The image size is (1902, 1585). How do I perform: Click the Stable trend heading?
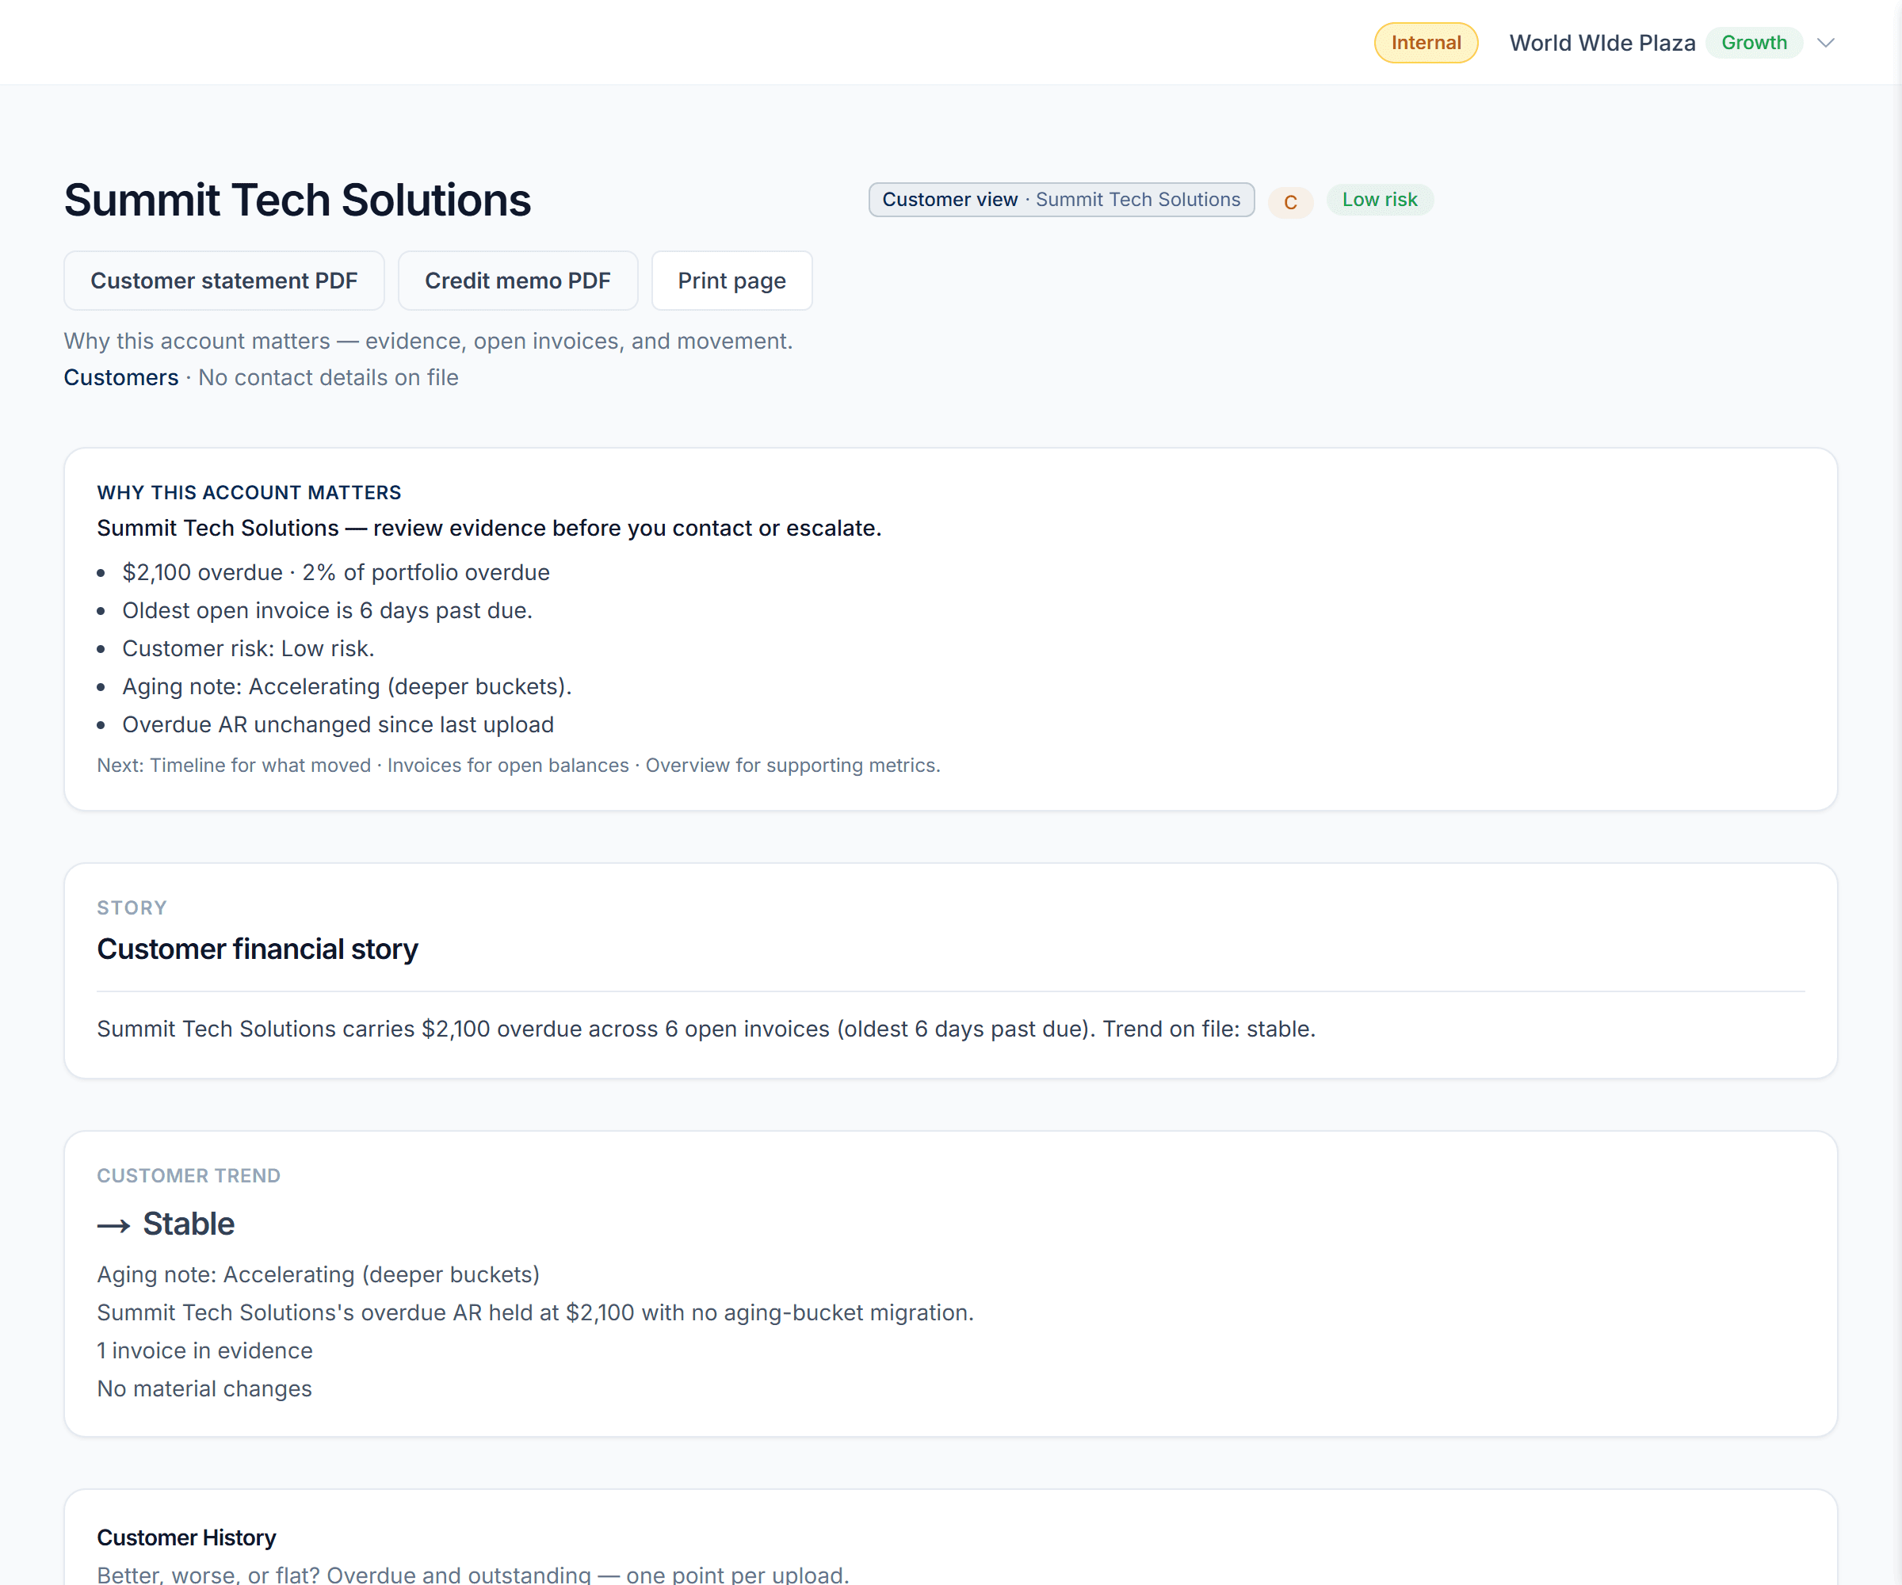(x=189, y=1224)
